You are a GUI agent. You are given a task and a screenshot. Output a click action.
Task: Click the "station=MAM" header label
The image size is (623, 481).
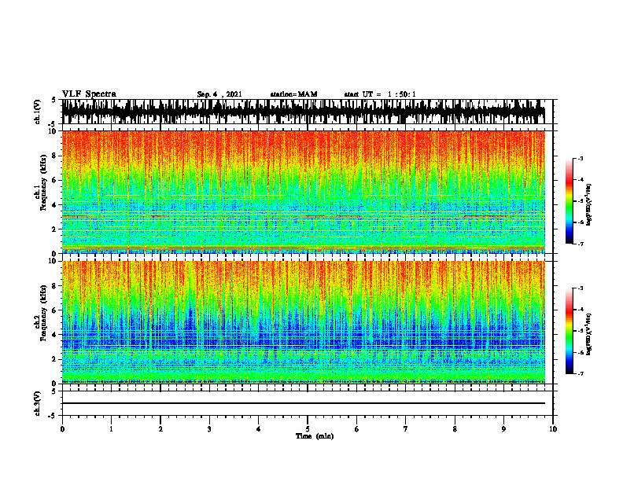click(293, 94)
